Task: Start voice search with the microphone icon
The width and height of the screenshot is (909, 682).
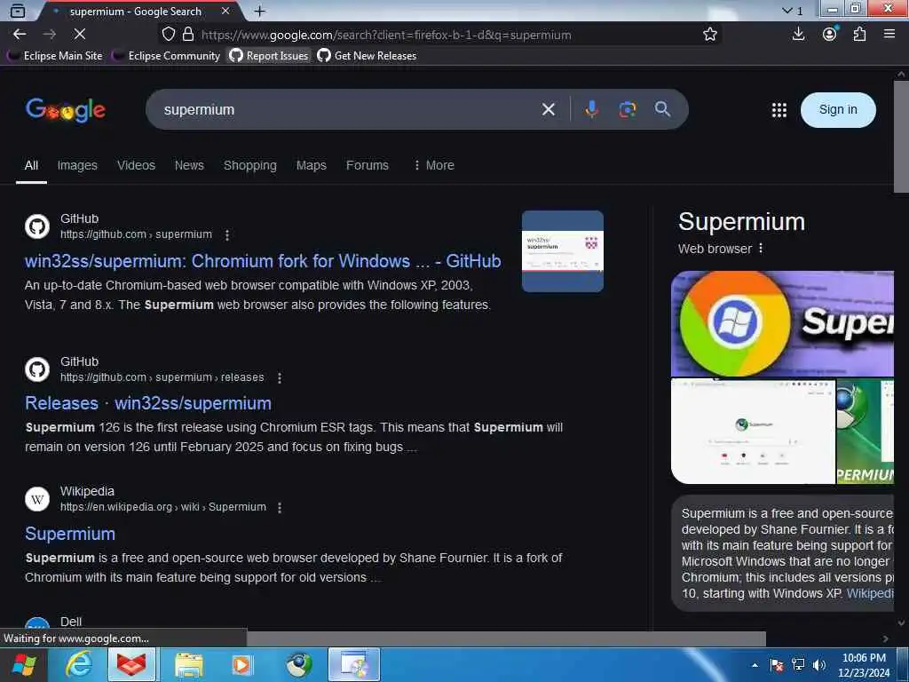Action: (x=591, y=109)
